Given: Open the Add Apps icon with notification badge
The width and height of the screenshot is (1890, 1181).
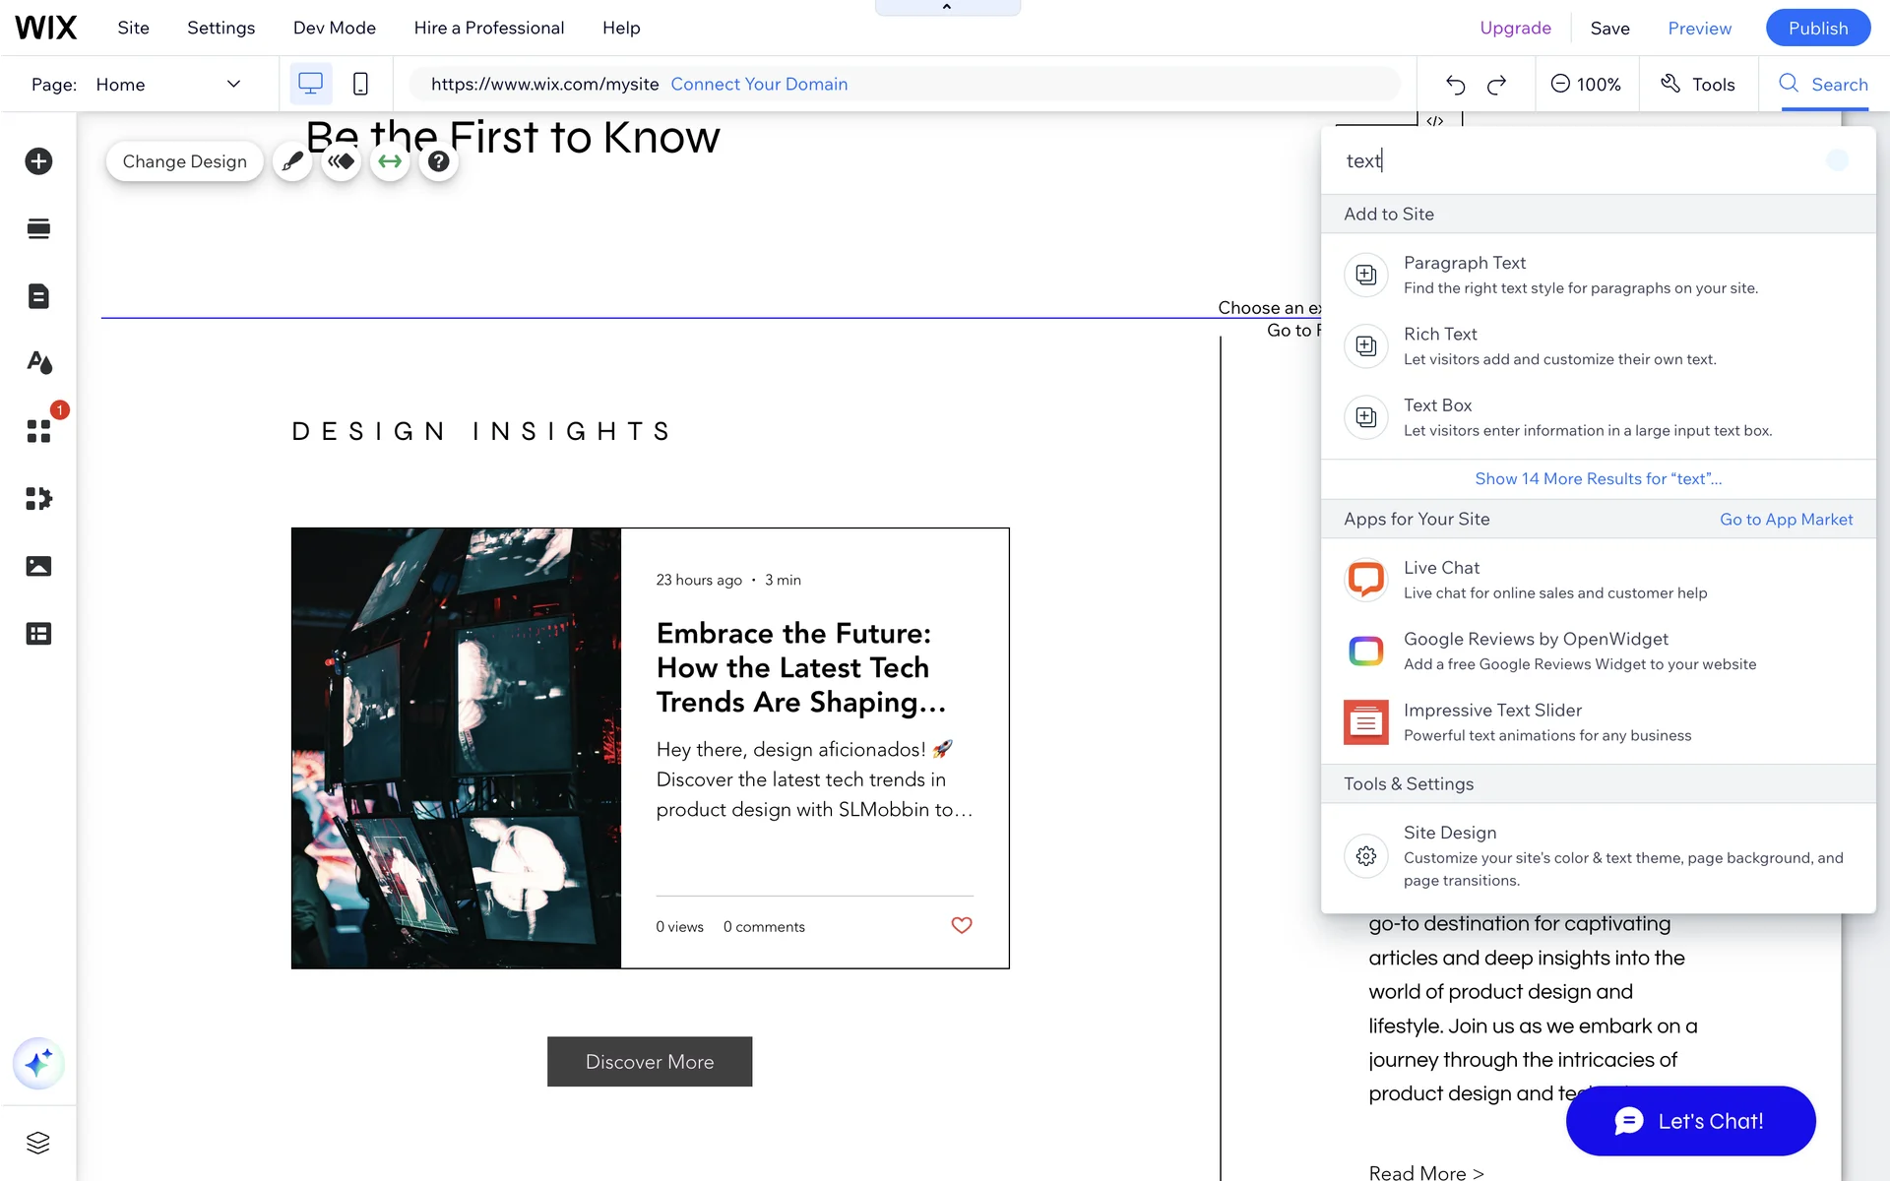Looking at the screenshot, I should [x=38, y=431].
